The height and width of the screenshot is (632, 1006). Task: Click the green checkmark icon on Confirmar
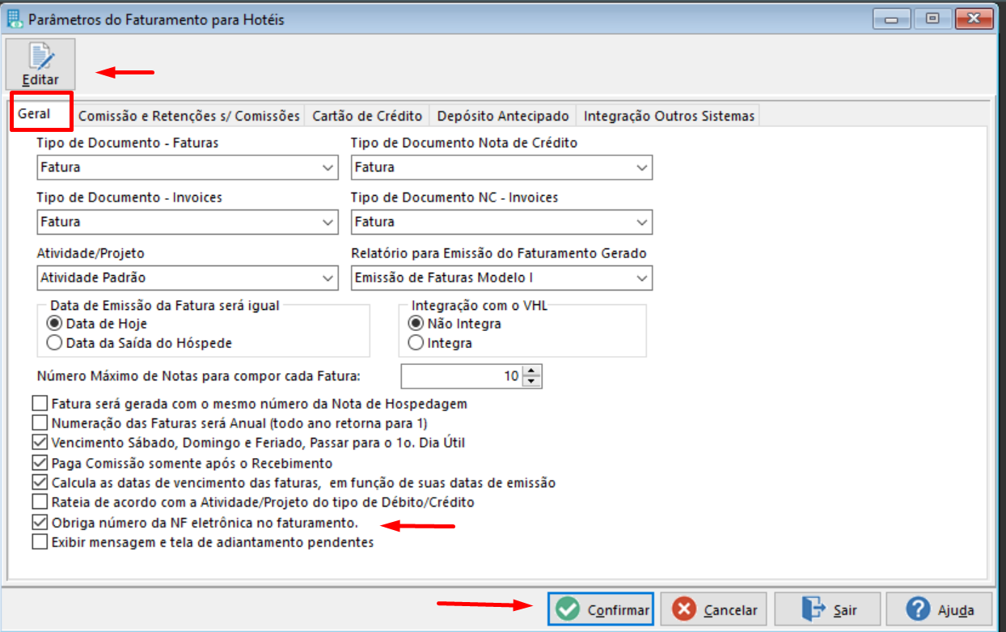click(x=568, y=609)
